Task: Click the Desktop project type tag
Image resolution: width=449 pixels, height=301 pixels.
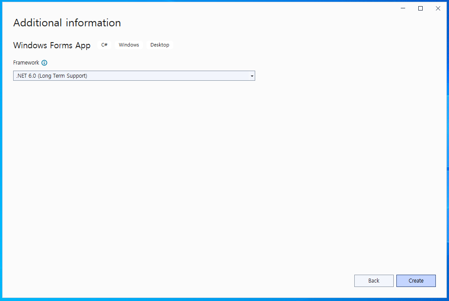Action: pyautogui.click(x=160, y=45)
